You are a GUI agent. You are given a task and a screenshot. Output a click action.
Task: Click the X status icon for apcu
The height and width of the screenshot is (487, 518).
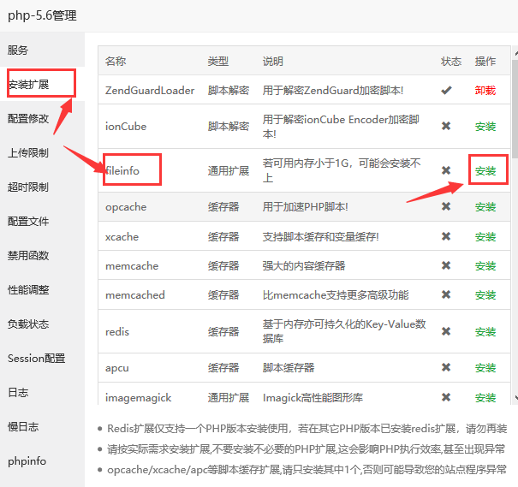446,367
